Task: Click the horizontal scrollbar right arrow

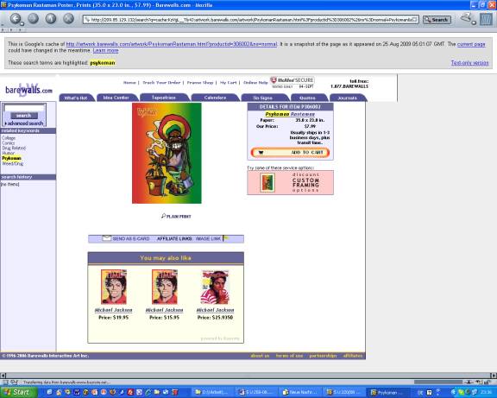Action: [494, 376]
